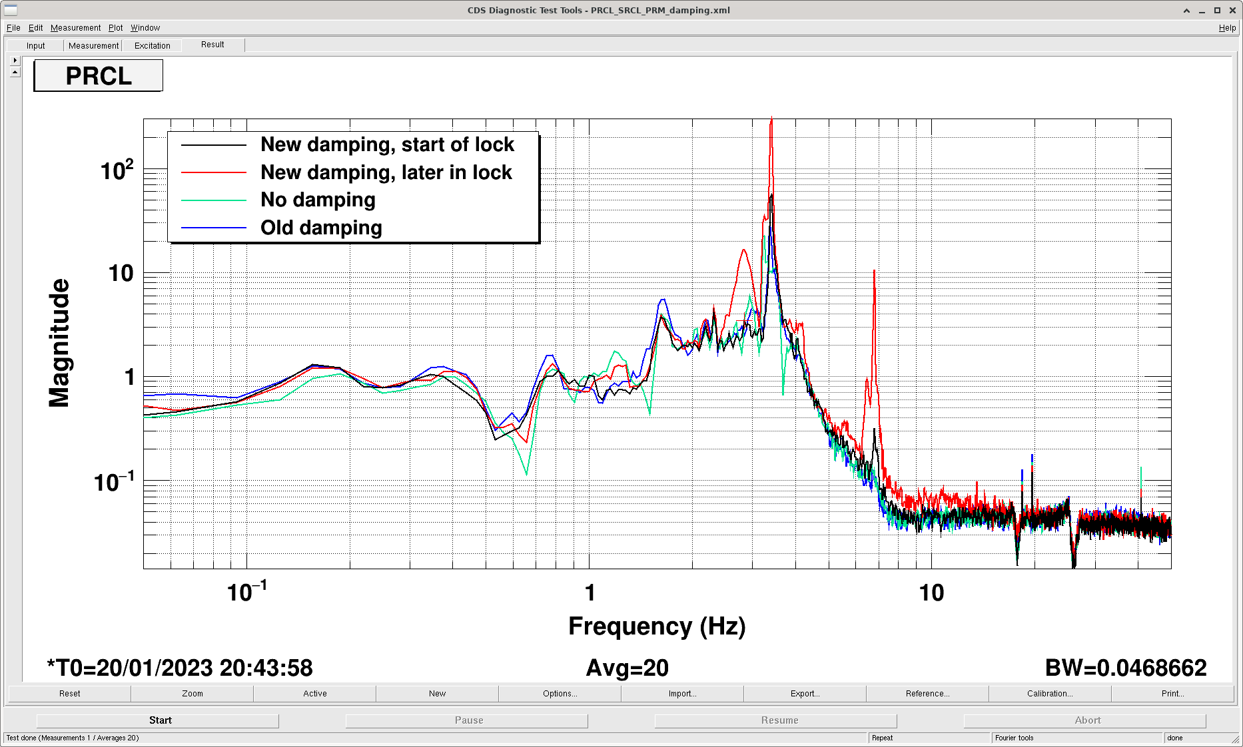Switch to the Input tab
This screenshot has width=1243, height=747.
pos(36,45)
